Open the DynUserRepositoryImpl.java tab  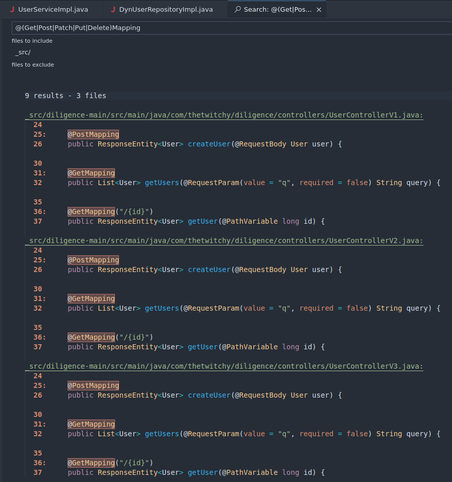click(x=166, y=10)
